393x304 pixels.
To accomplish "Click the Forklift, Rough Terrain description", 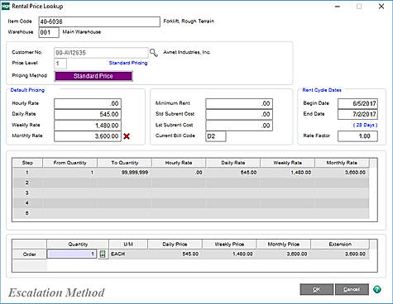I will 189,21.
